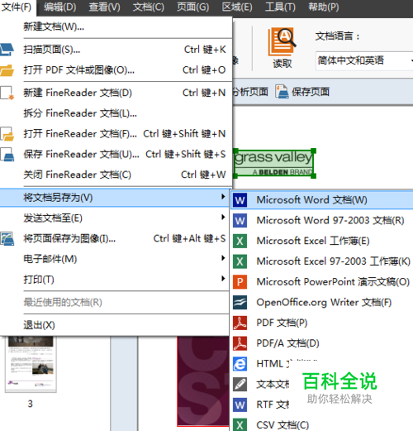
Task: Click the 保存页面 save page icon
Action: coord(282,92)
